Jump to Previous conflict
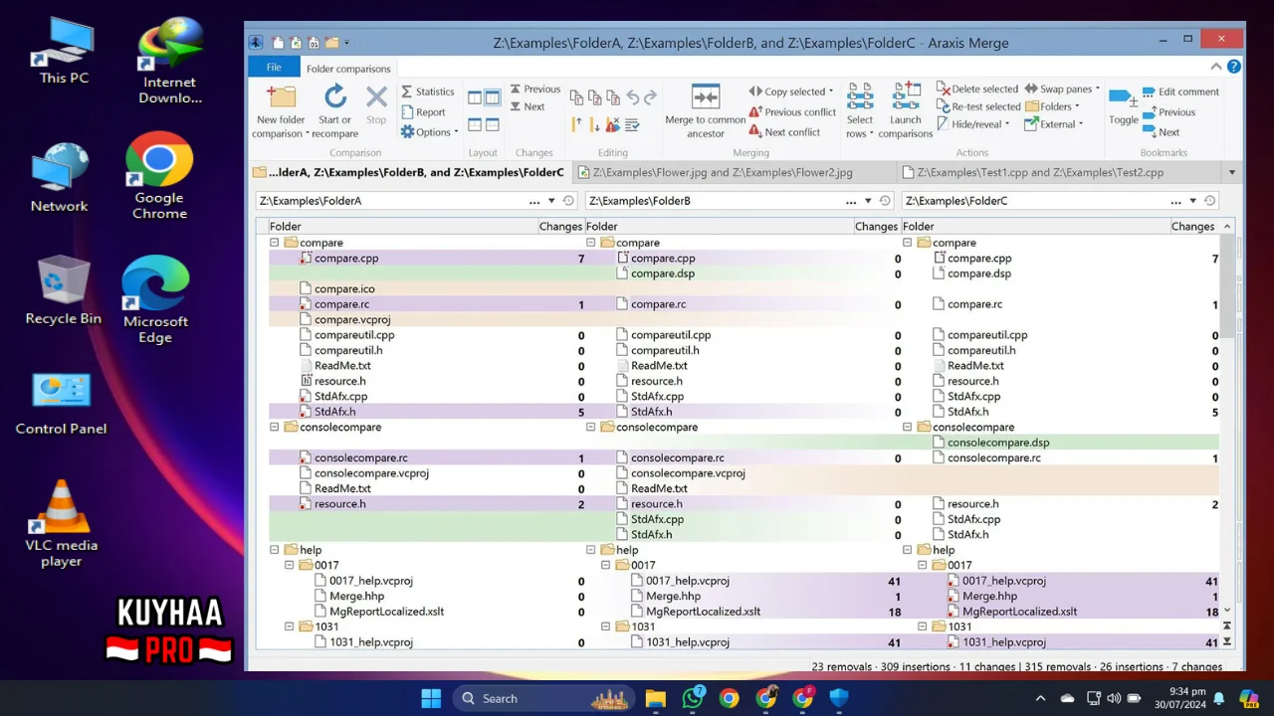1274x716 pixels. tap(793, 112)
